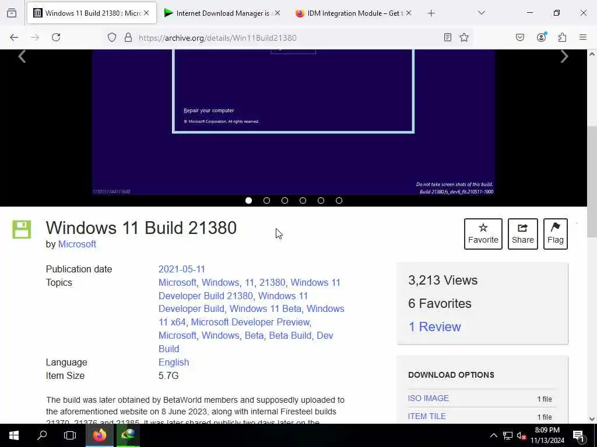Screen dimensions: 597x447
Task: Flag this archive item
Action: [556, 234]
